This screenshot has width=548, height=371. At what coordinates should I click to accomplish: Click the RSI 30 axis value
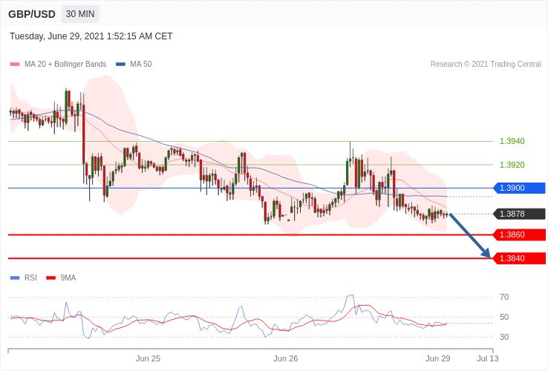pyautogui.click(x=504, y=337)
